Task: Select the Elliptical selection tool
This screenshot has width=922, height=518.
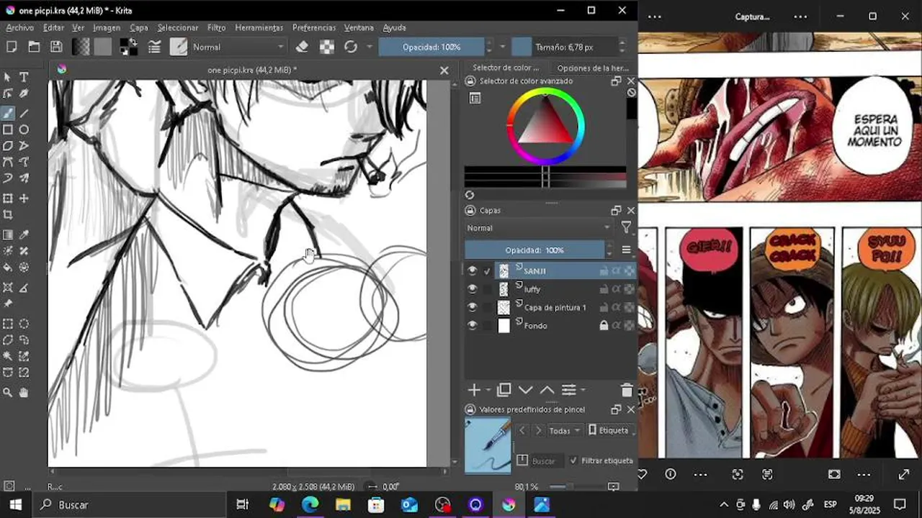Action: click(x=24, y=324)
